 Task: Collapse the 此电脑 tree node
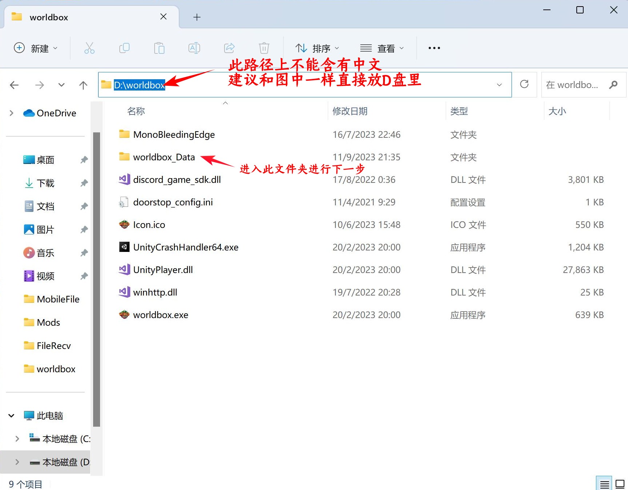(11, 415)
